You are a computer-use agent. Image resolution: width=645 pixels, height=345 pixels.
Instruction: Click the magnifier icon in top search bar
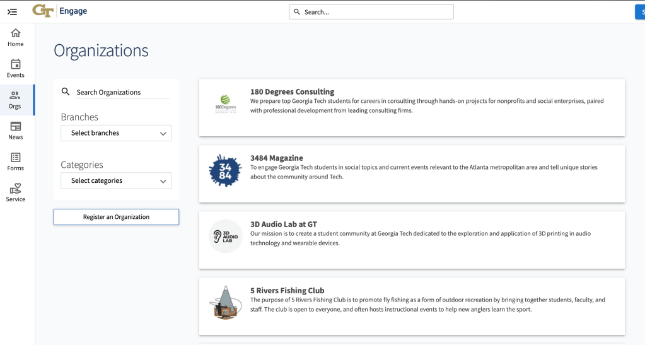pos(297,12)
